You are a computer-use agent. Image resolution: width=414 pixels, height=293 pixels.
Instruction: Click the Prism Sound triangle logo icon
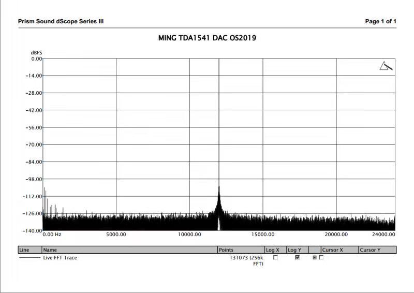[386, 66]
